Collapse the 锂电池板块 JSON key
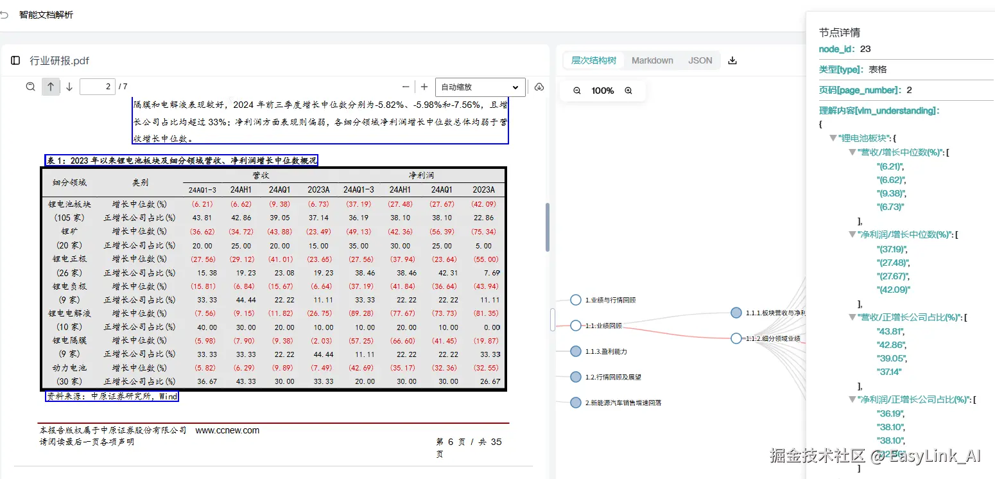995x479 pixels. click(x=833, y=138)
